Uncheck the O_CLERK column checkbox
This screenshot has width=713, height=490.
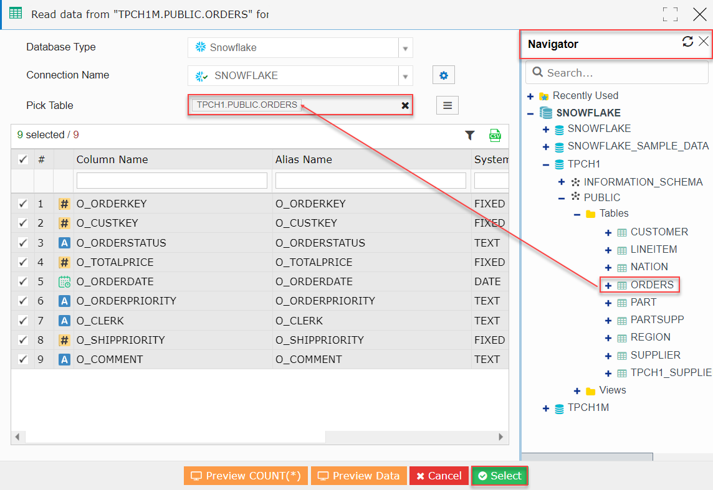[x=22, y=321]
